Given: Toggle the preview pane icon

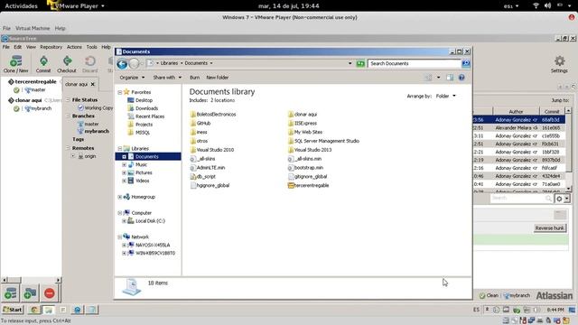Looking at the screenshot, I should pos(450,78).
